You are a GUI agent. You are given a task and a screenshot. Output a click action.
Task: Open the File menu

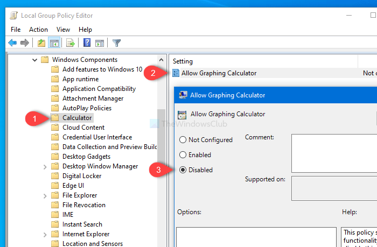[16, 30]
